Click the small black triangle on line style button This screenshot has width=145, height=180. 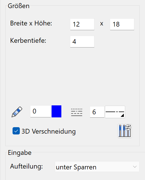(x=122, y=115)
